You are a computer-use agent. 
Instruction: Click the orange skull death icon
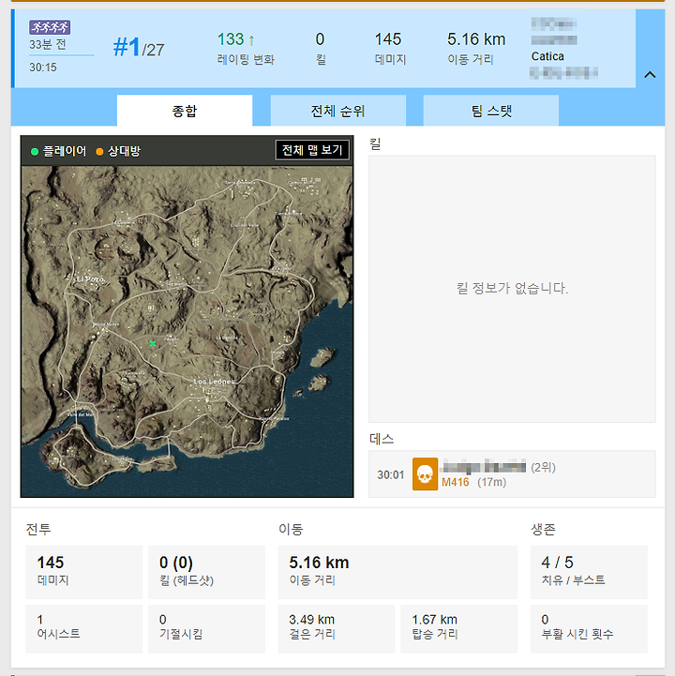pos(425,474)
